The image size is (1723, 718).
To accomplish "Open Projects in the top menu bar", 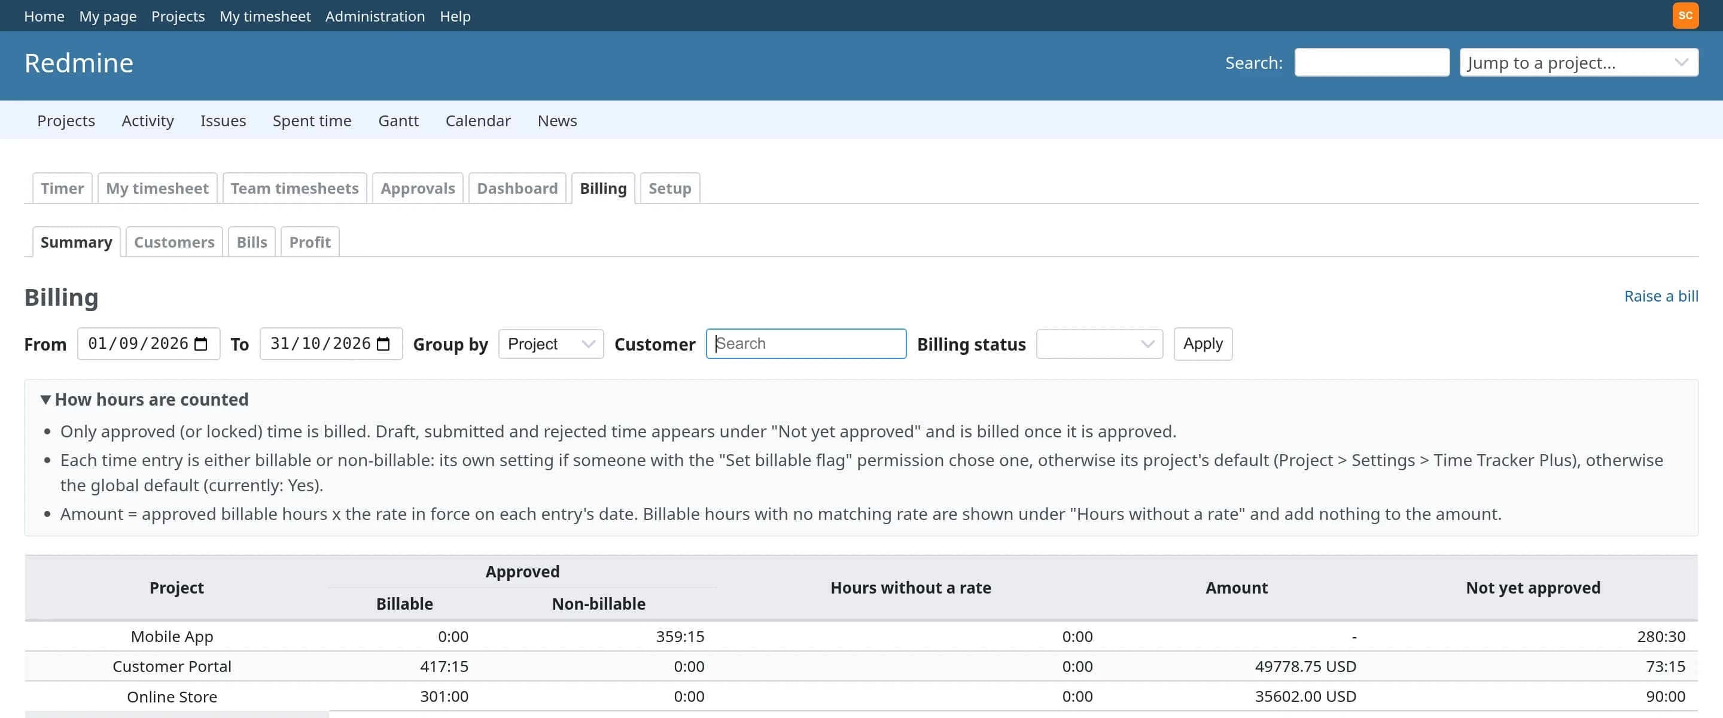I will click(x=178, y=16).
